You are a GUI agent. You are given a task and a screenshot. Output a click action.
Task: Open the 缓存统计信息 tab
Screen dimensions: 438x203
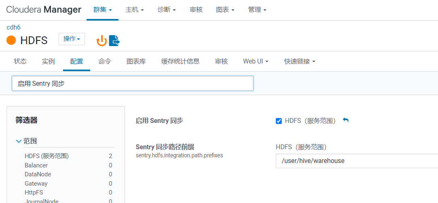point(180,61)
